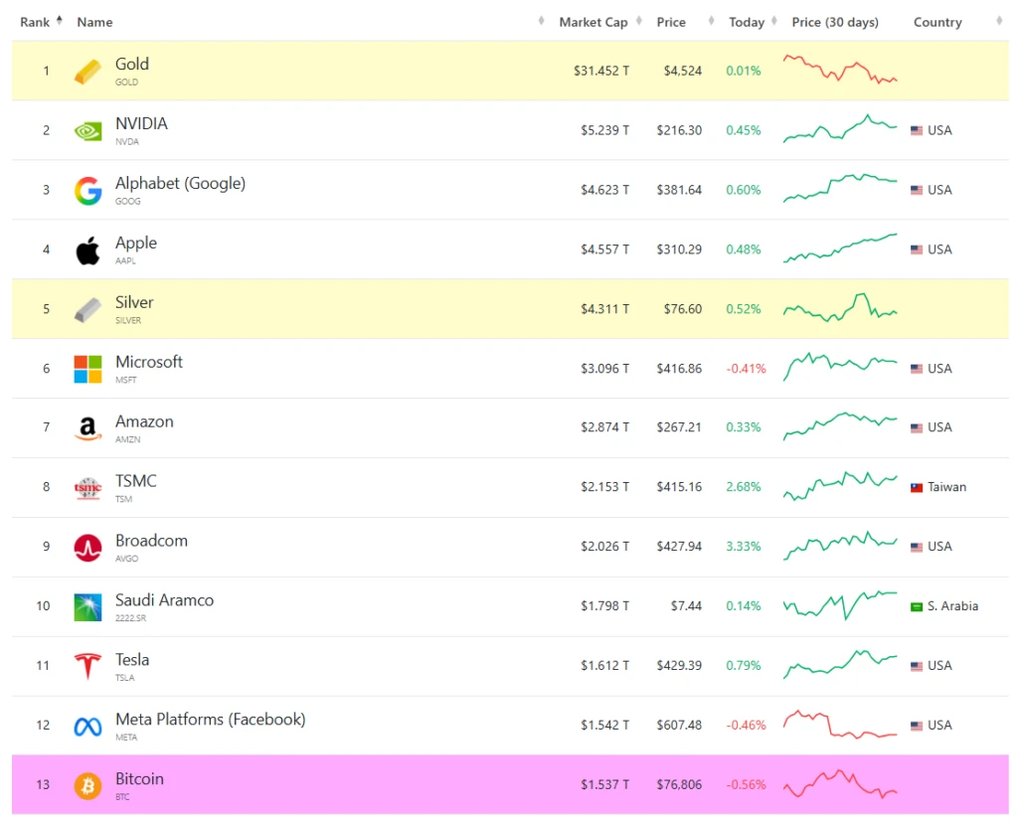Image resolution: width=1018 pixels, height=822 pixels.
Task: Click the NVDA ticker symbol
Action: pos(127,141)
